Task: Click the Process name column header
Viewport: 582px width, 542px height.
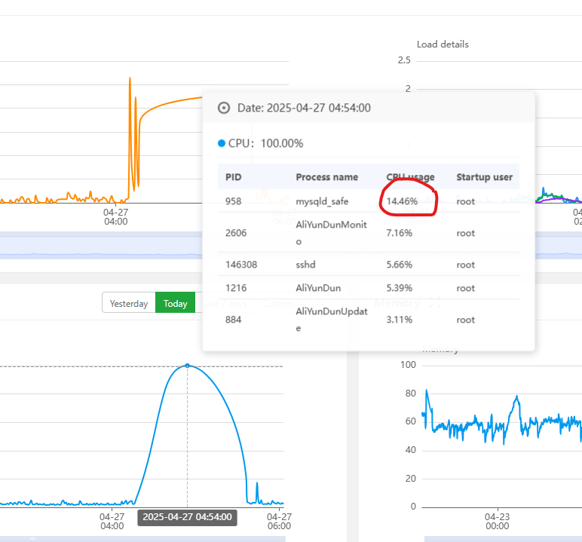Action: point(327,177)
